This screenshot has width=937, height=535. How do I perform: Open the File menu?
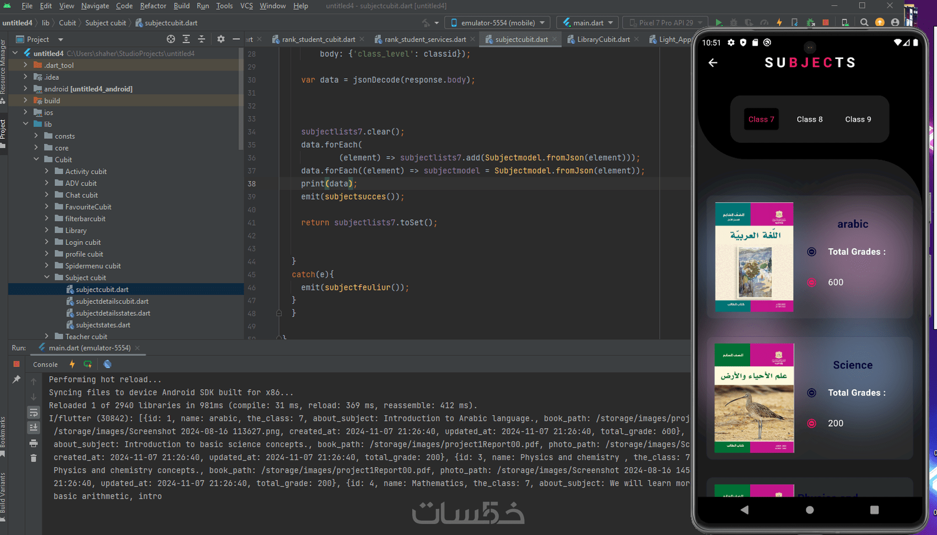(27, 6)
